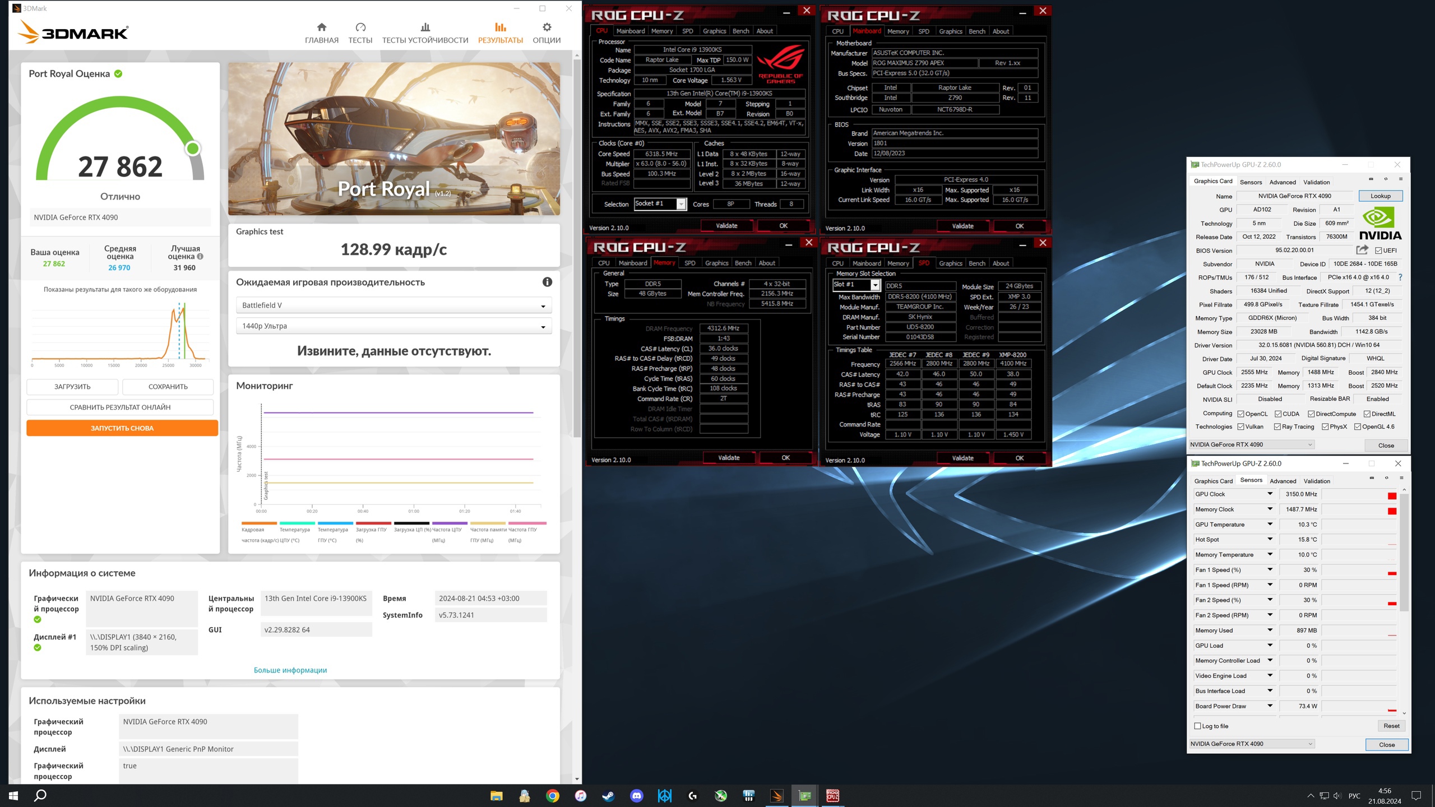Open 3DMark ОПЦИИ gear icon

[547, 27]
